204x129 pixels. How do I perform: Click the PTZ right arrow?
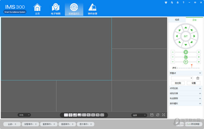tap(194, 36)
